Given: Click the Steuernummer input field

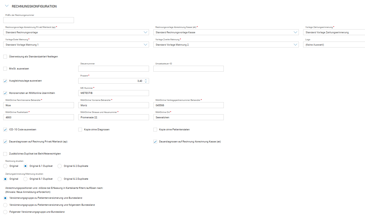Looking at the screenshot, I should 114,69.
